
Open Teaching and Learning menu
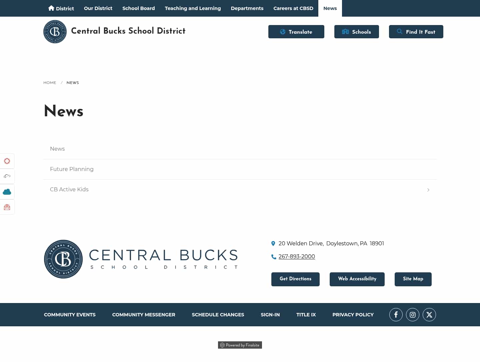click(193, 8)
